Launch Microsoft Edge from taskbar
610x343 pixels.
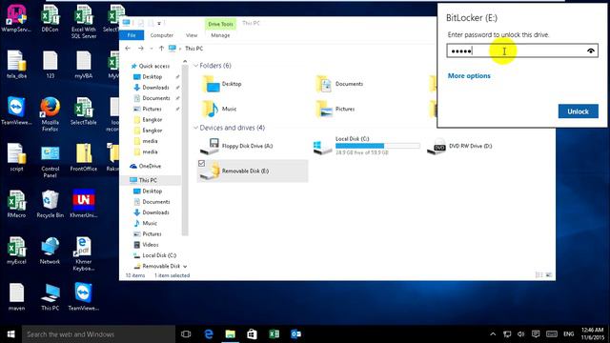click(209, 334)
